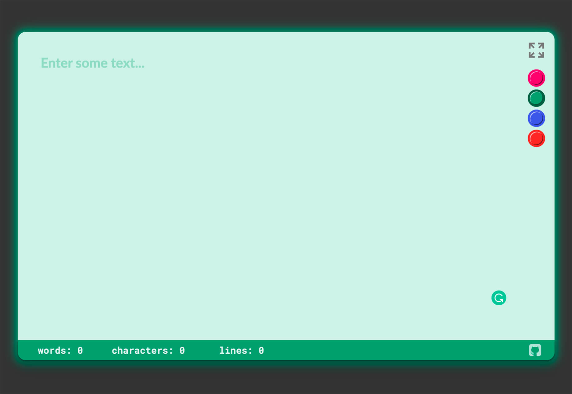Click the 'lines: 0' counter
This screenshot has width=572, height=394.
(242, 351)
